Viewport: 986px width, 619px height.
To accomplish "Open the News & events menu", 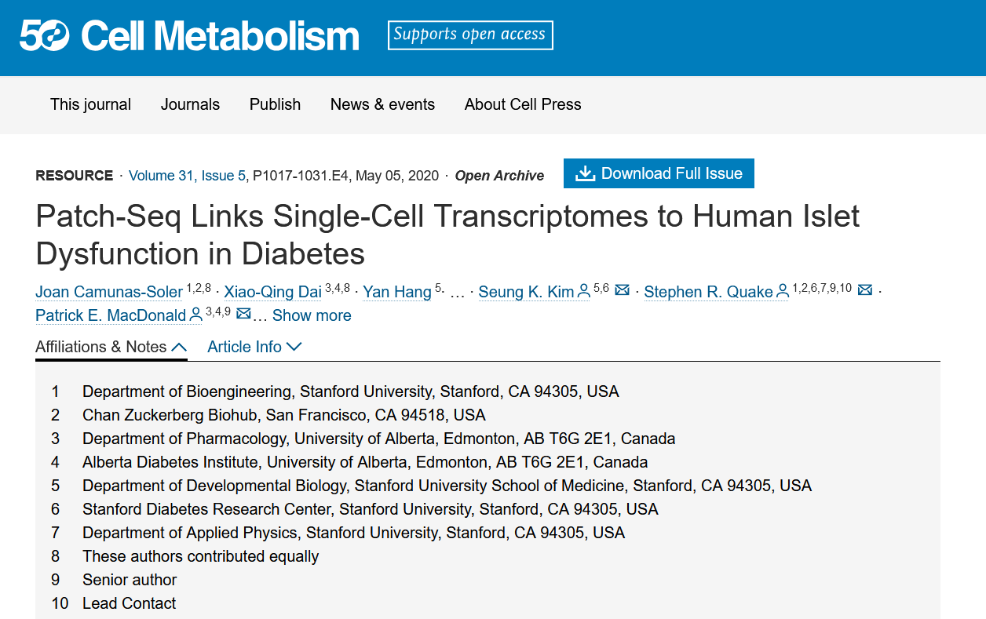I will [382, 104].
